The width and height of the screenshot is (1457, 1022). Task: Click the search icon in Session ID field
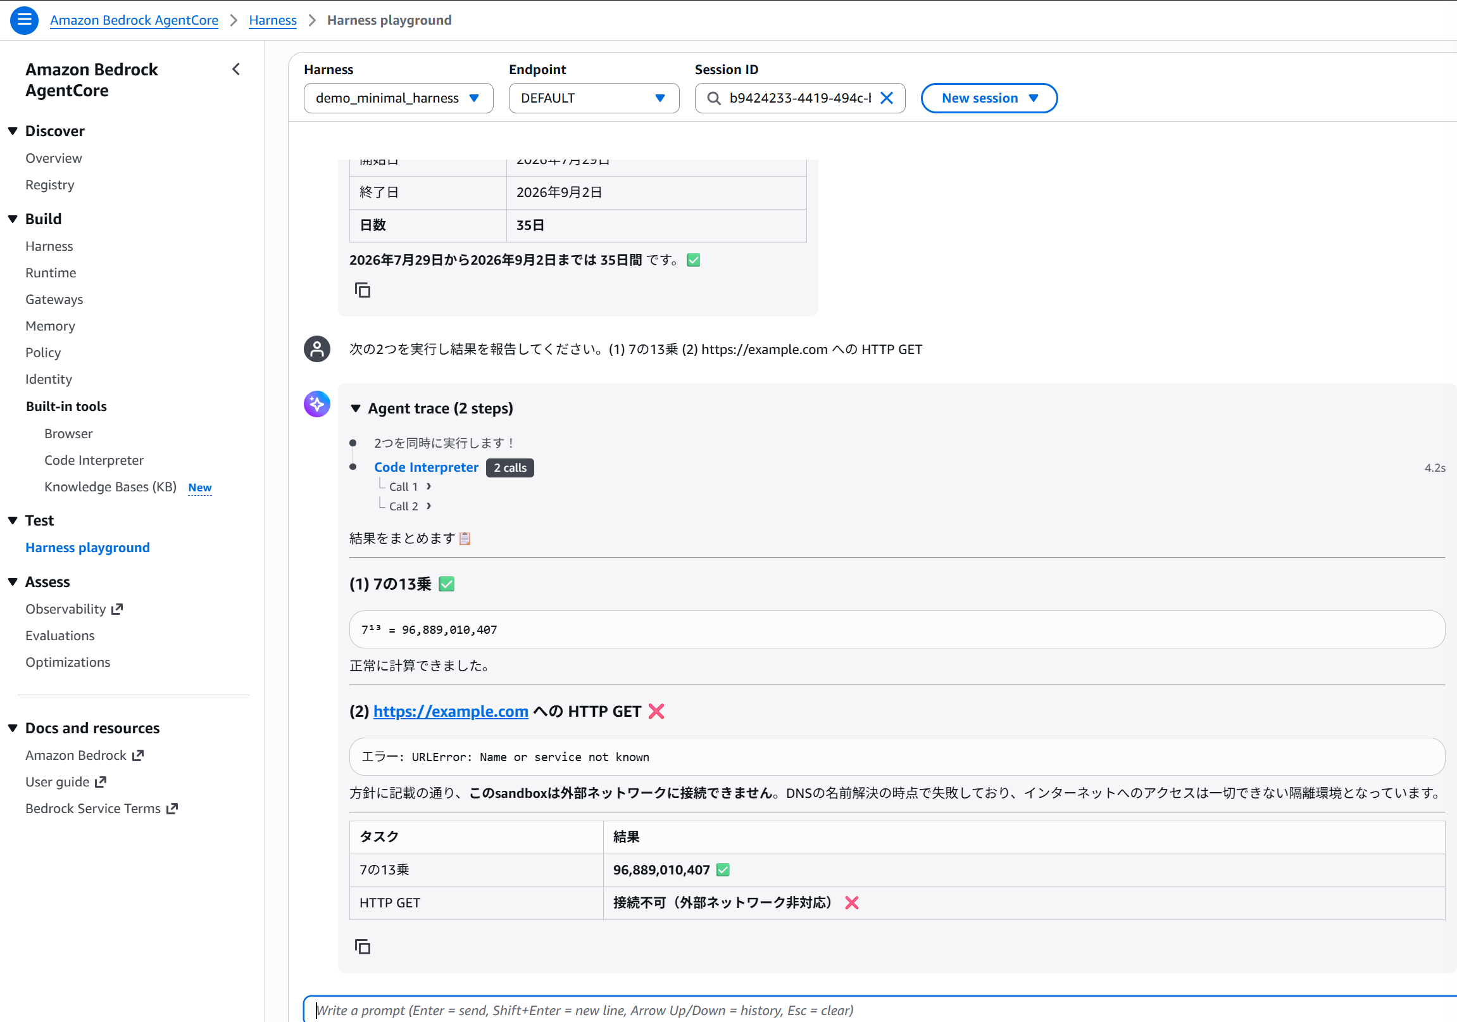click(713, 98)
